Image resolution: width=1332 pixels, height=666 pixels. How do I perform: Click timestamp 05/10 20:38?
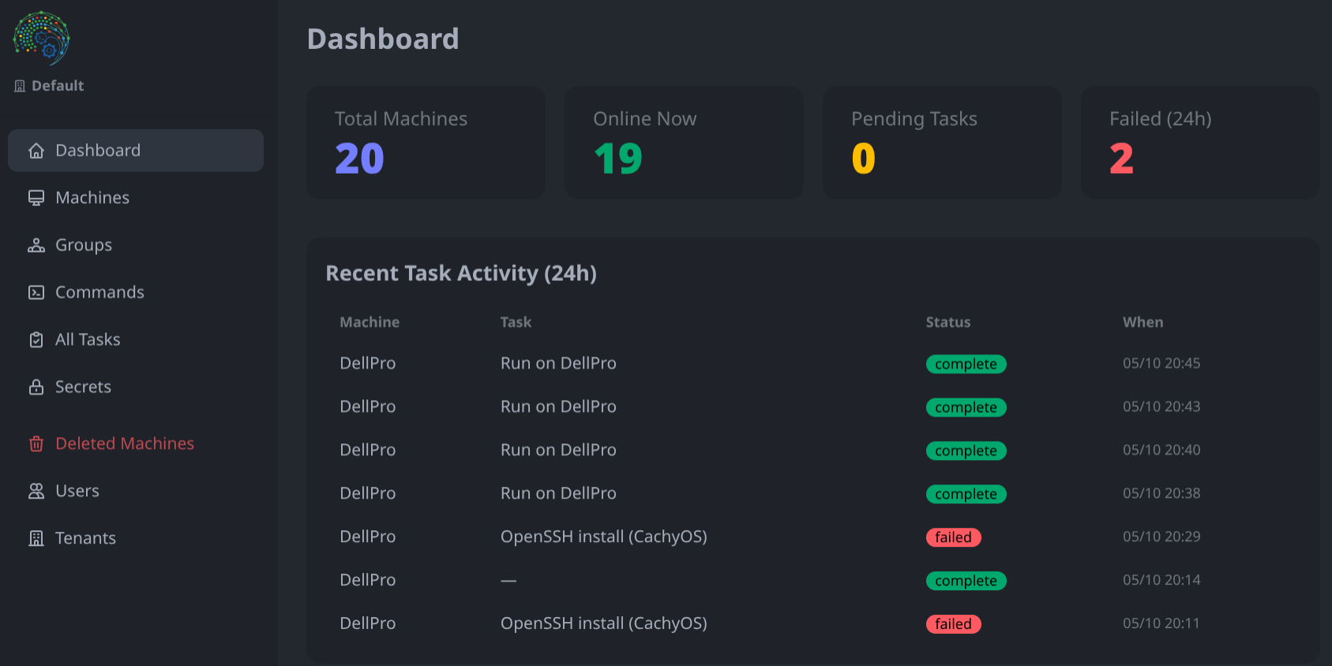(1161, 493)
